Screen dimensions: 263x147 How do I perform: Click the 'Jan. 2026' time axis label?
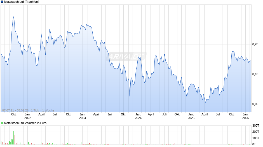pyautogui.click(x=246, y=116)
